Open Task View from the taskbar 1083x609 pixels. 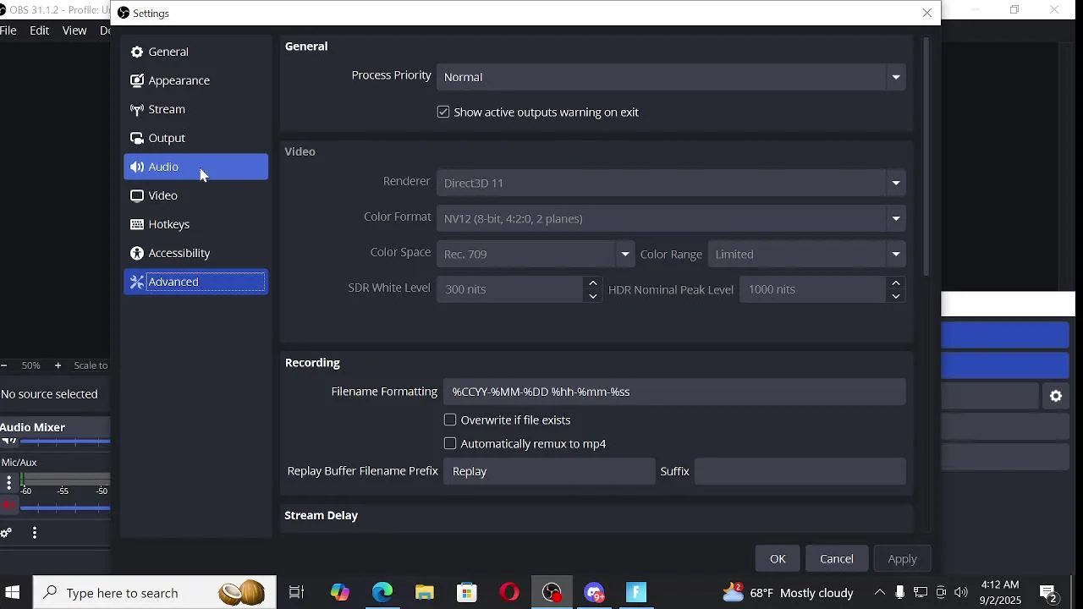coord(296,593)
